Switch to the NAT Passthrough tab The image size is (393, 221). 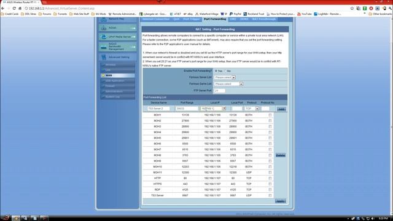tap(263, 19)
